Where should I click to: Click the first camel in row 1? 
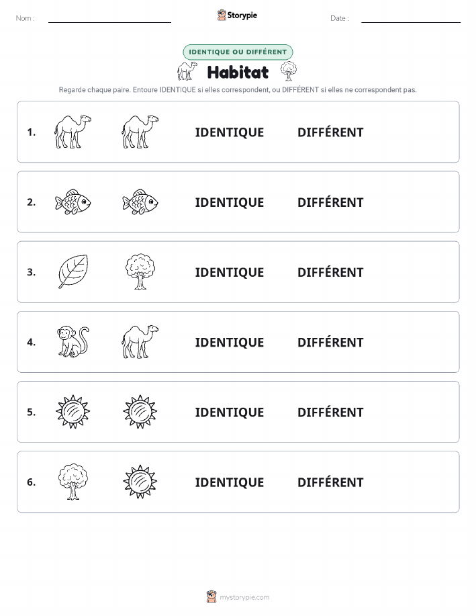coord(73,132)
